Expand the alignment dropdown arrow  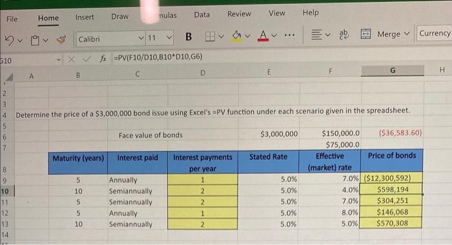click(328, 35)
